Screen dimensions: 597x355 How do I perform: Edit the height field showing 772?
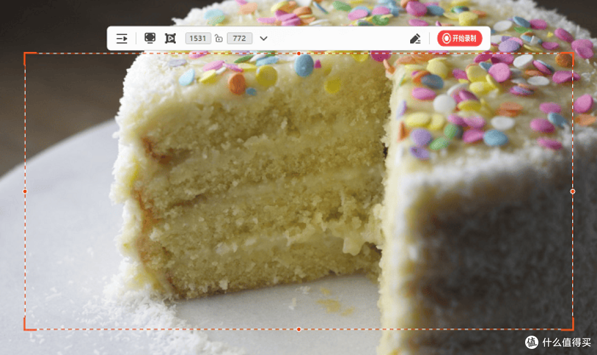tap(239, 39)
